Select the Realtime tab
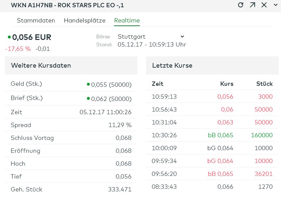 coord(127,20)
